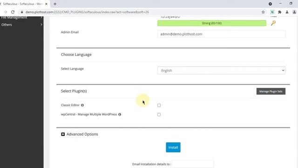This screenshot has width=298, height=168.
Task: Reload the page
Action: (13, 12)
